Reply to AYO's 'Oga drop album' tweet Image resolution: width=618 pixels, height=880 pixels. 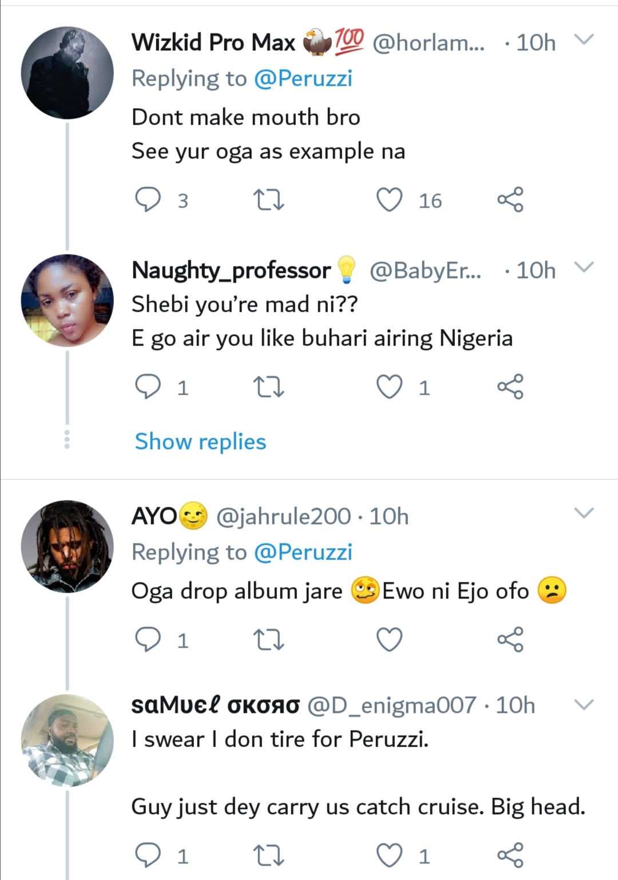pos(148,640)
